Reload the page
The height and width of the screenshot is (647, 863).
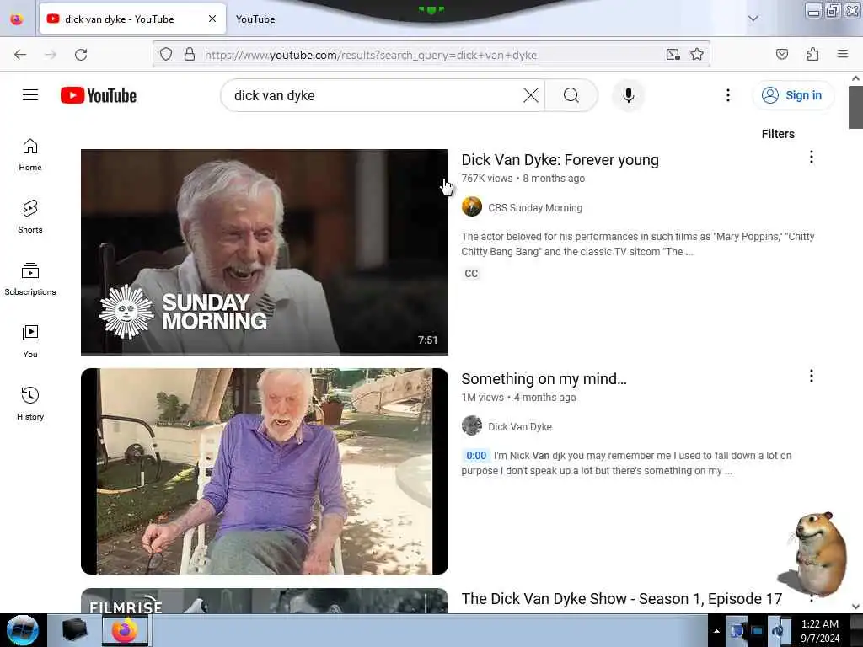tap(81, 55)
